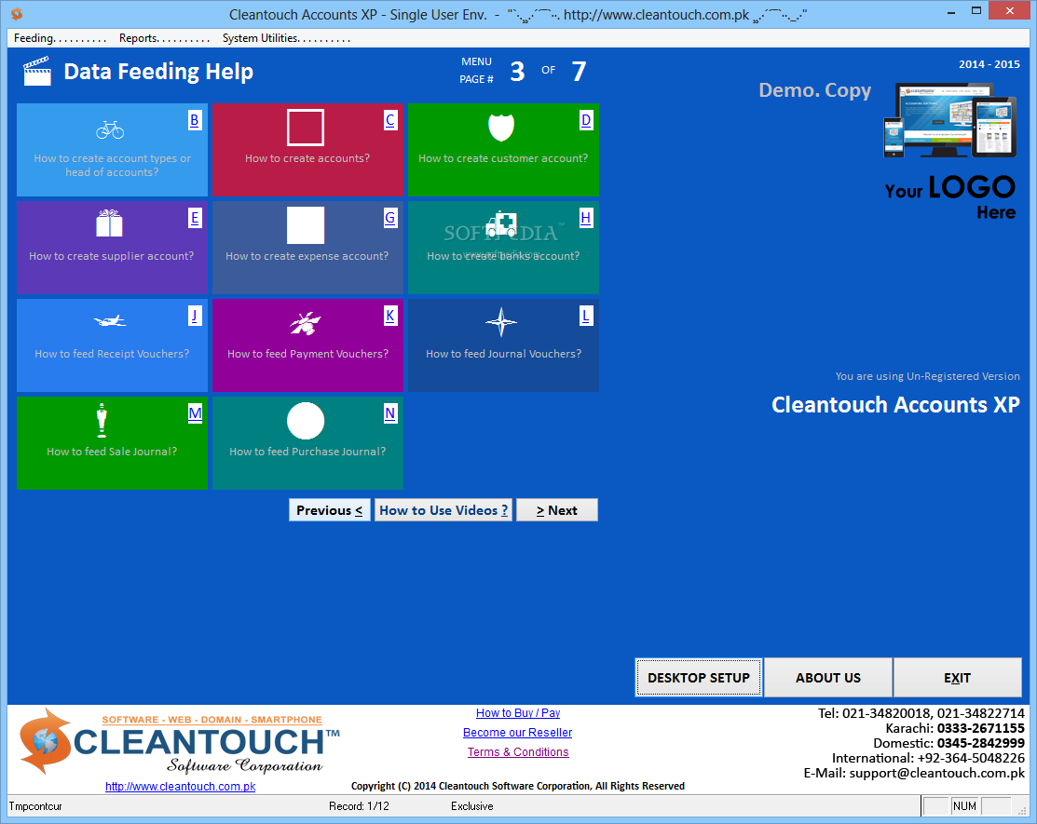Select shortcut letter L on Journal Vouchers tile
Viewport: 1037px width, 824px height.
[x=586, y=316]
